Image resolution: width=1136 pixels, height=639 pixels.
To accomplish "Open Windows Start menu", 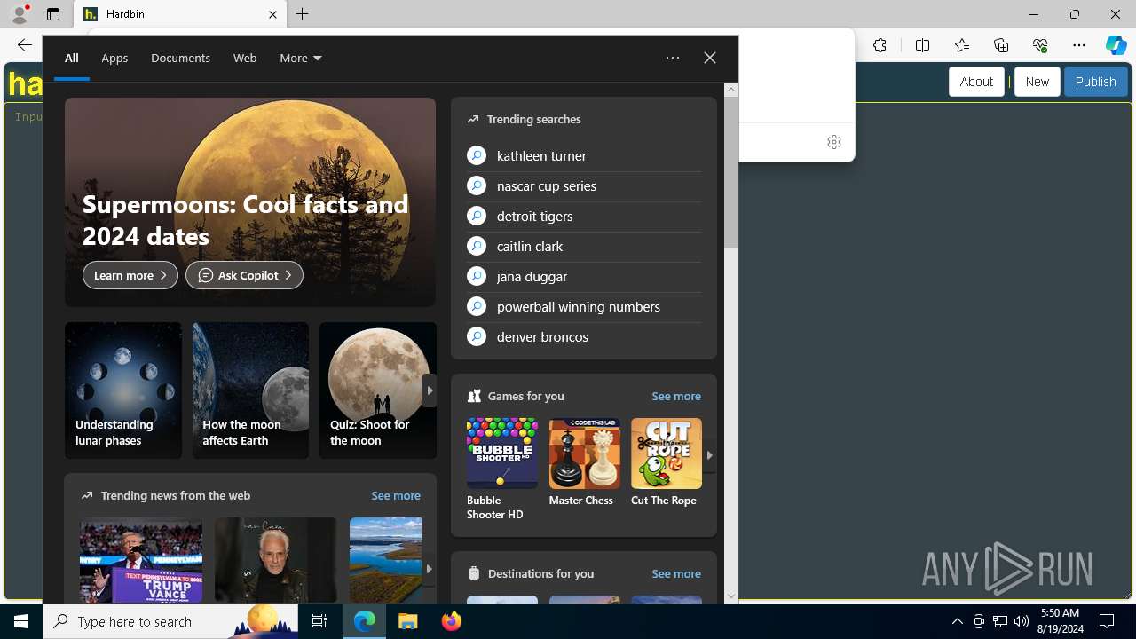I will point(21,621).
